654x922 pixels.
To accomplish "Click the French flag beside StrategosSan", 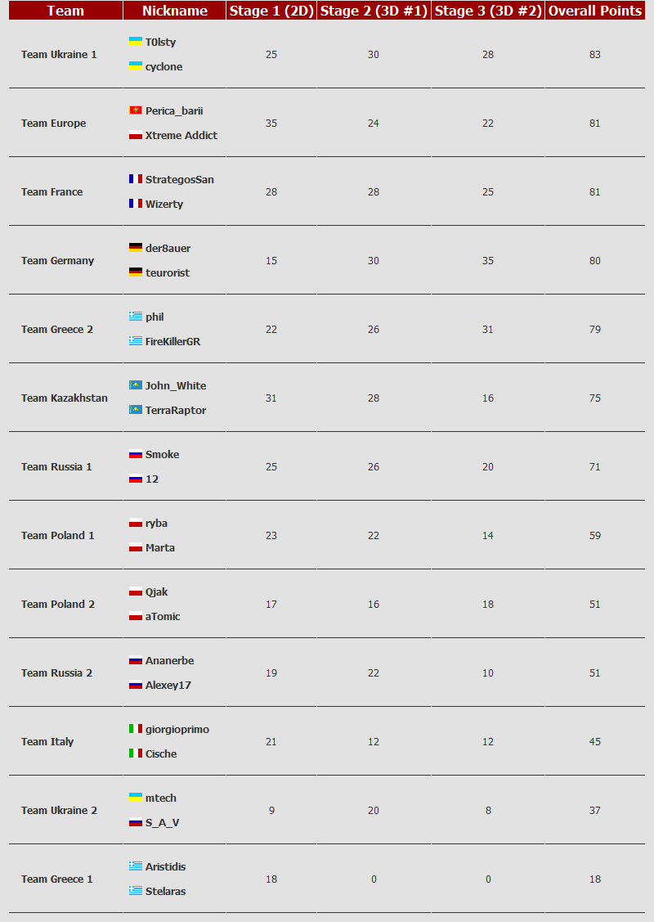I will click(x=136, y=178).
